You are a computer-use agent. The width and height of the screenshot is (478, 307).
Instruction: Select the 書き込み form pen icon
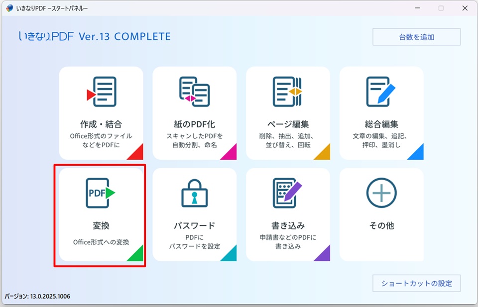(287, 193)
